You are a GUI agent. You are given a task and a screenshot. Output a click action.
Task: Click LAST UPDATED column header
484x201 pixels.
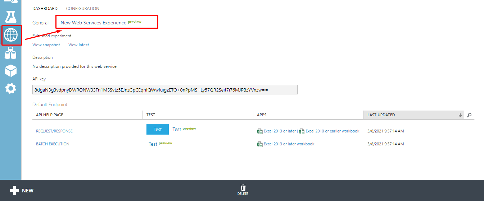[414, 115]
